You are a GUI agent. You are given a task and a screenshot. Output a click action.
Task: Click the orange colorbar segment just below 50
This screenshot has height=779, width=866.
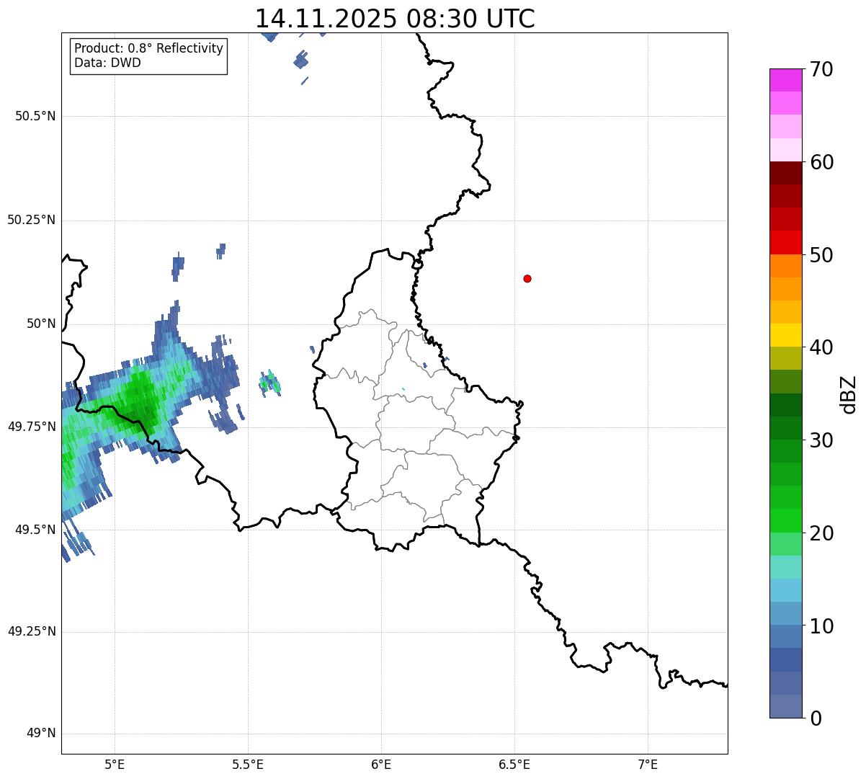coord(785,266)
